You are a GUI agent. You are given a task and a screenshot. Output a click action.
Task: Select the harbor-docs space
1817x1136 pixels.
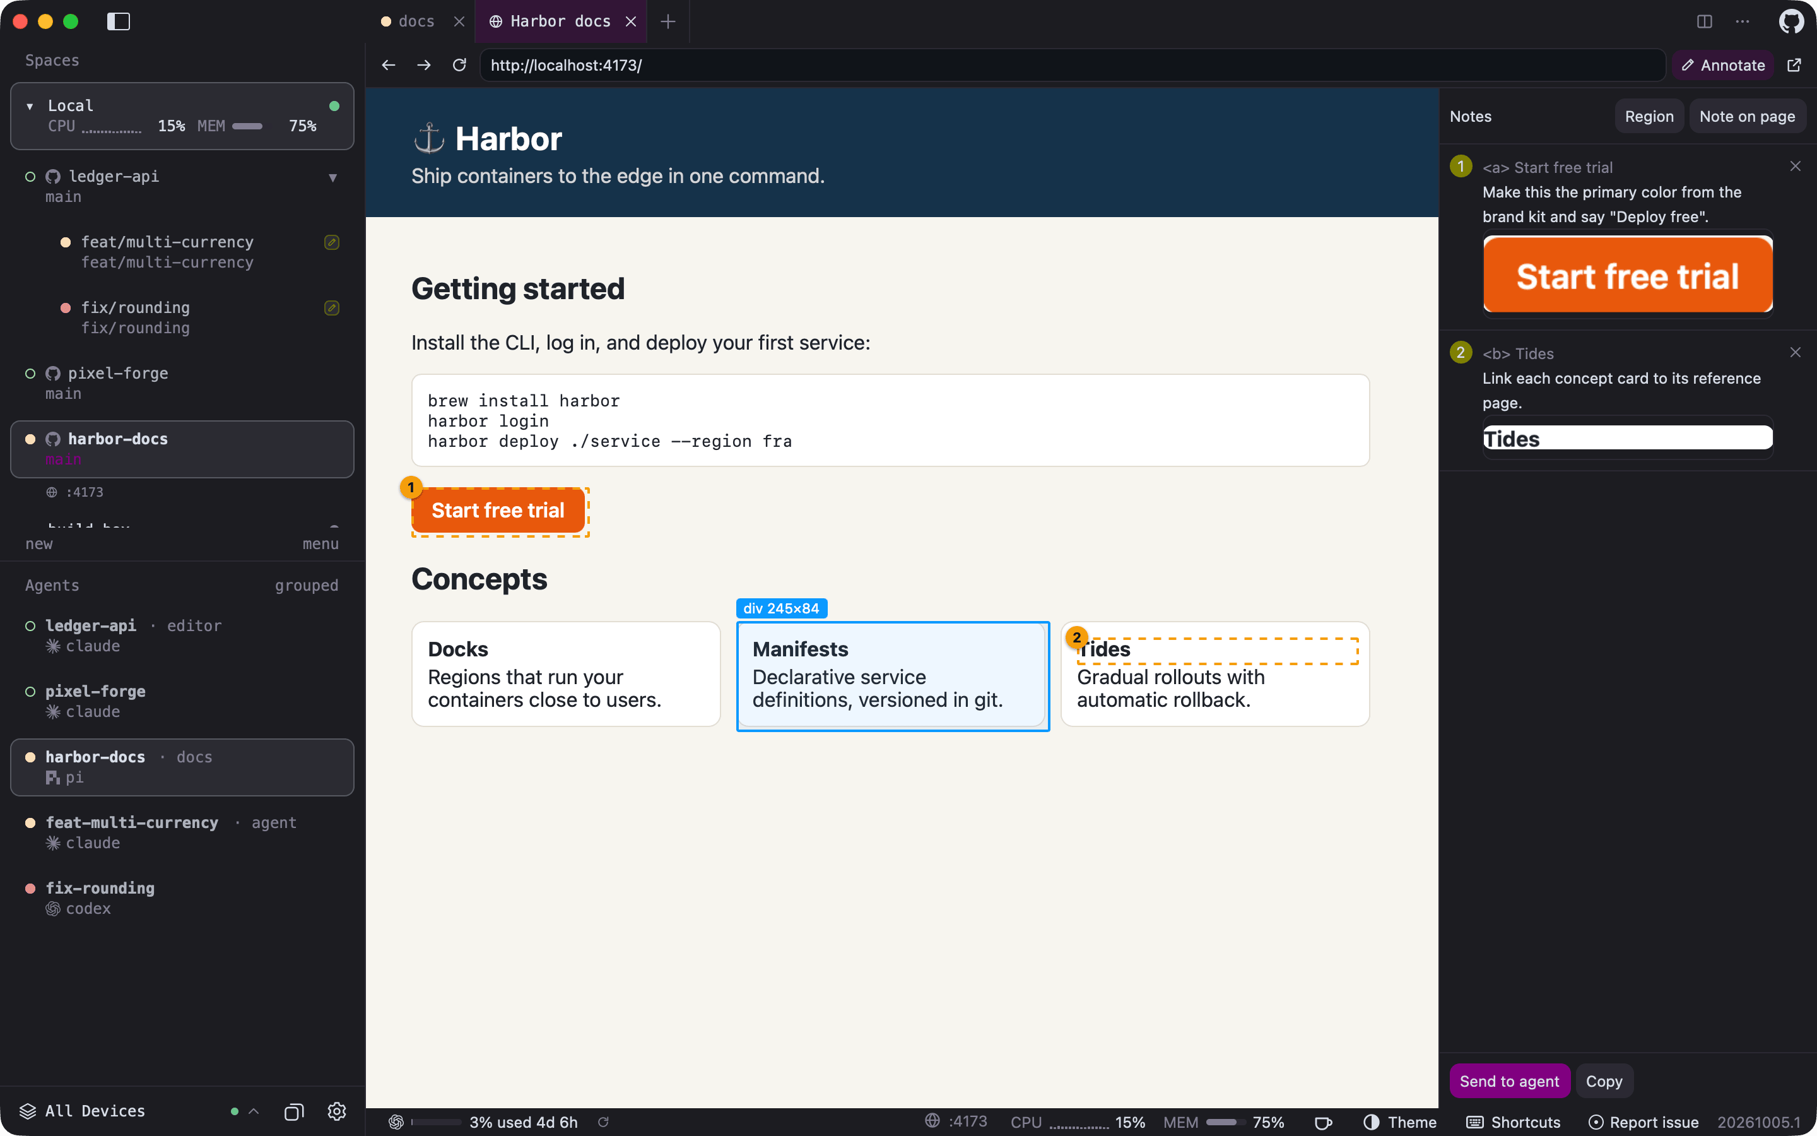coord(182,449)
